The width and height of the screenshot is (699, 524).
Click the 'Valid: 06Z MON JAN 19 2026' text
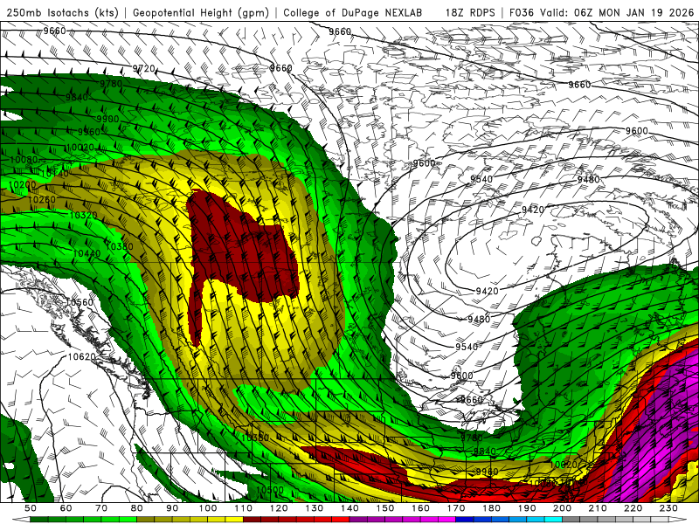[617, 12]
